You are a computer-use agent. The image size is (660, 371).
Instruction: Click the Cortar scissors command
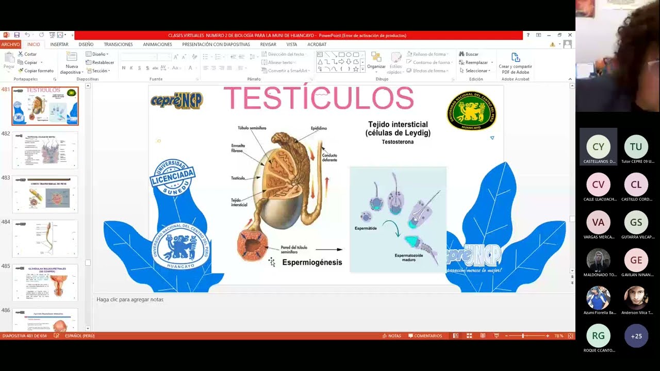[x=27, y=54]
